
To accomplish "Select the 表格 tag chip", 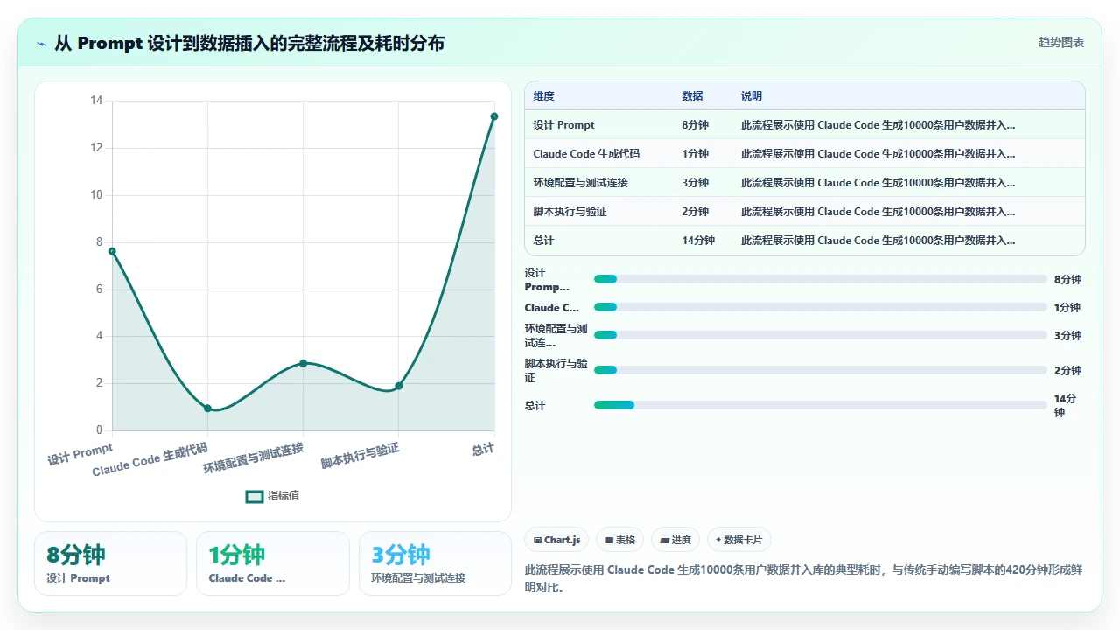I will (x=620, y=540).
